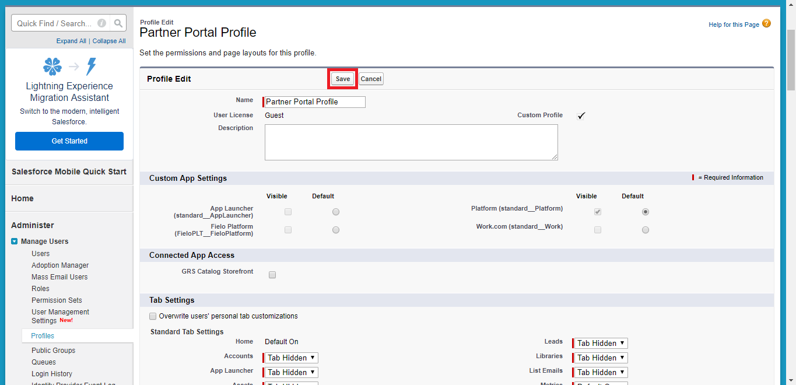Open Permission Sets in sidebar

(57, 300)
